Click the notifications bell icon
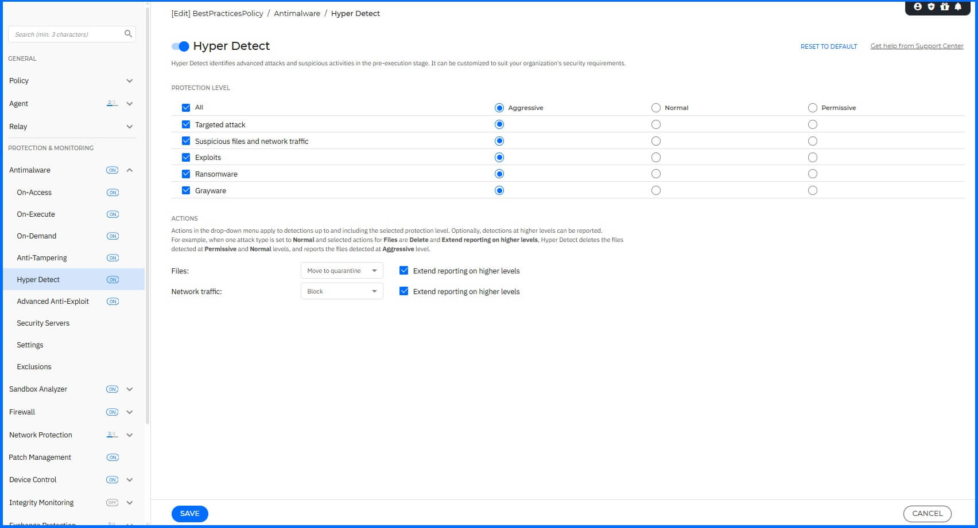The image size is (978, 528). click(958, 7)
